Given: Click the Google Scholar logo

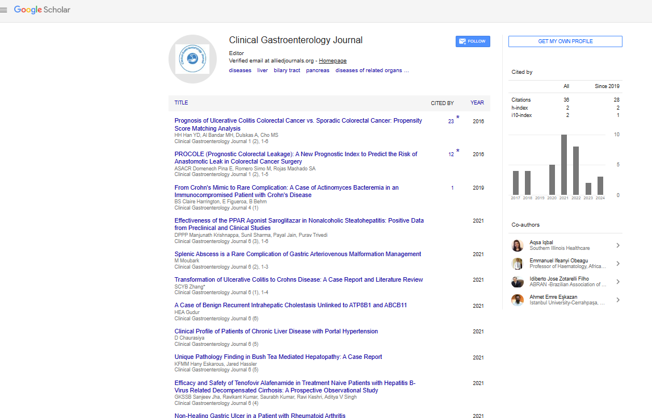Looking at the screenshot, I should (x=42, y=10).
